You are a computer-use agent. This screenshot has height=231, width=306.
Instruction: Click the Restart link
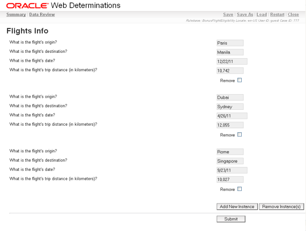[277, 15]
